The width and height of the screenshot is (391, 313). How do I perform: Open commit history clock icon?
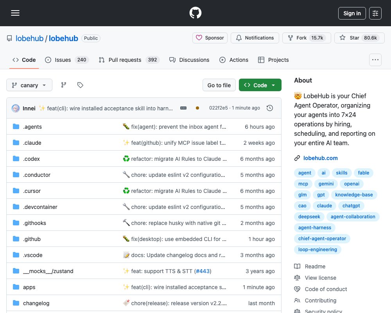pyautogui.click(x=269, y=108)
